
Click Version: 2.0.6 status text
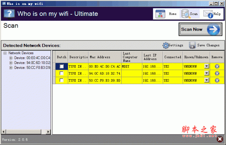point(15,139)
